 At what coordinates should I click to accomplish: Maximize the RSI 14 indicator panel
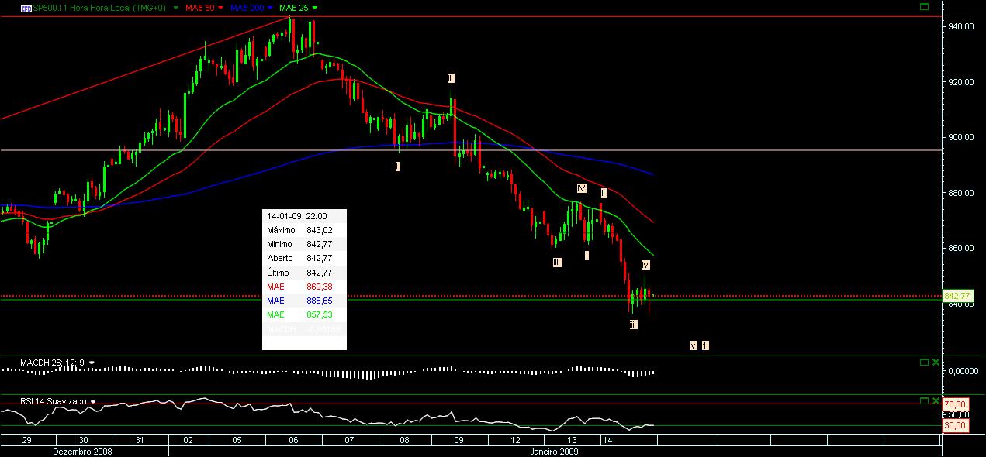(923, 400)
